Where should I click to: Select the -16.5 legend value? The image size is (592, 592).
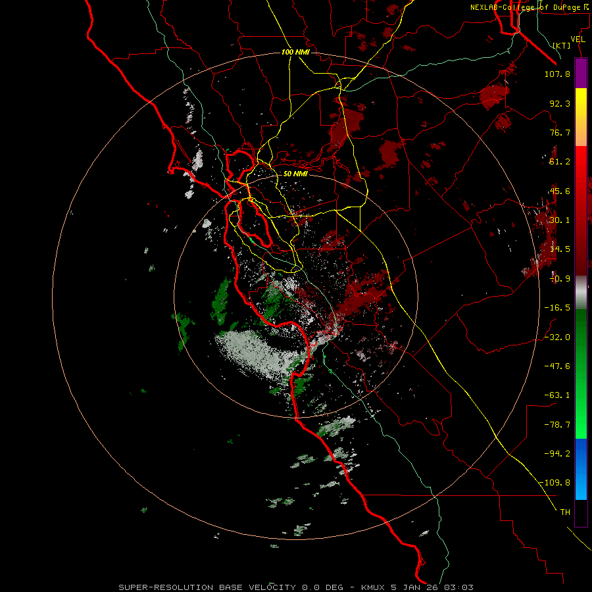coord(557,308)
